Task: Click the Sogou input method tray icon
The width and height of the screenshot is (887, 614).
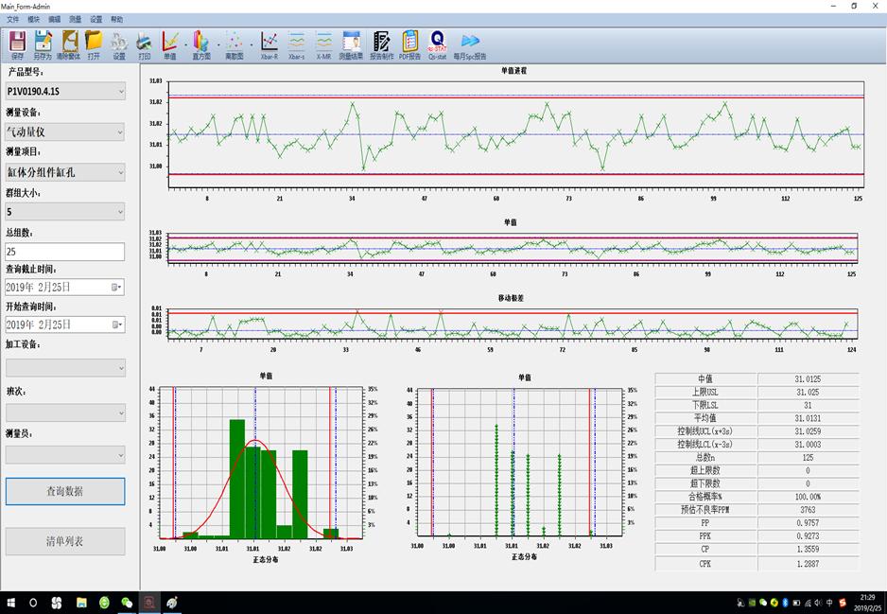Action: pos(843,603)
